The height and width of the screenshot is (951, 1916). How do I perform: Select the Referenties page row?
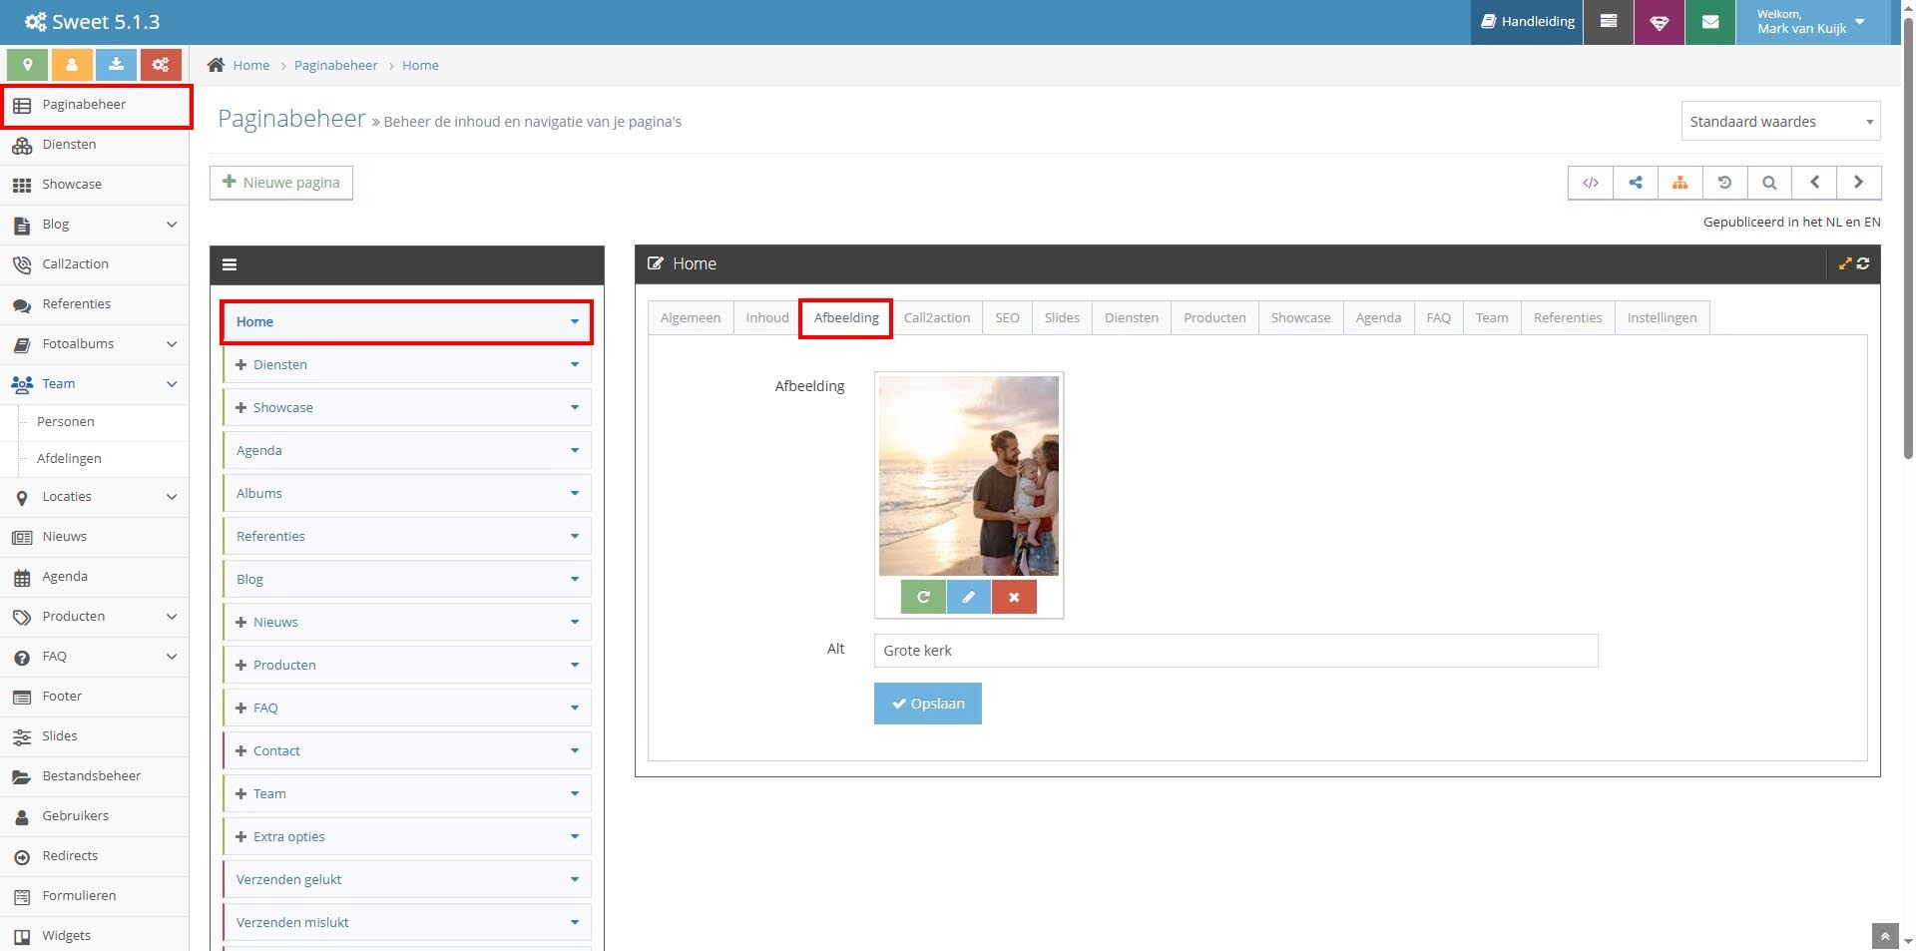406,536
